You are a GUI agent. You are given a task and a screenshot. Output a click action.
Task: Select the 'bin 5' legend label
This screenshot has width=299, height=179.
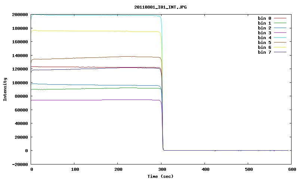click(265, 43)
